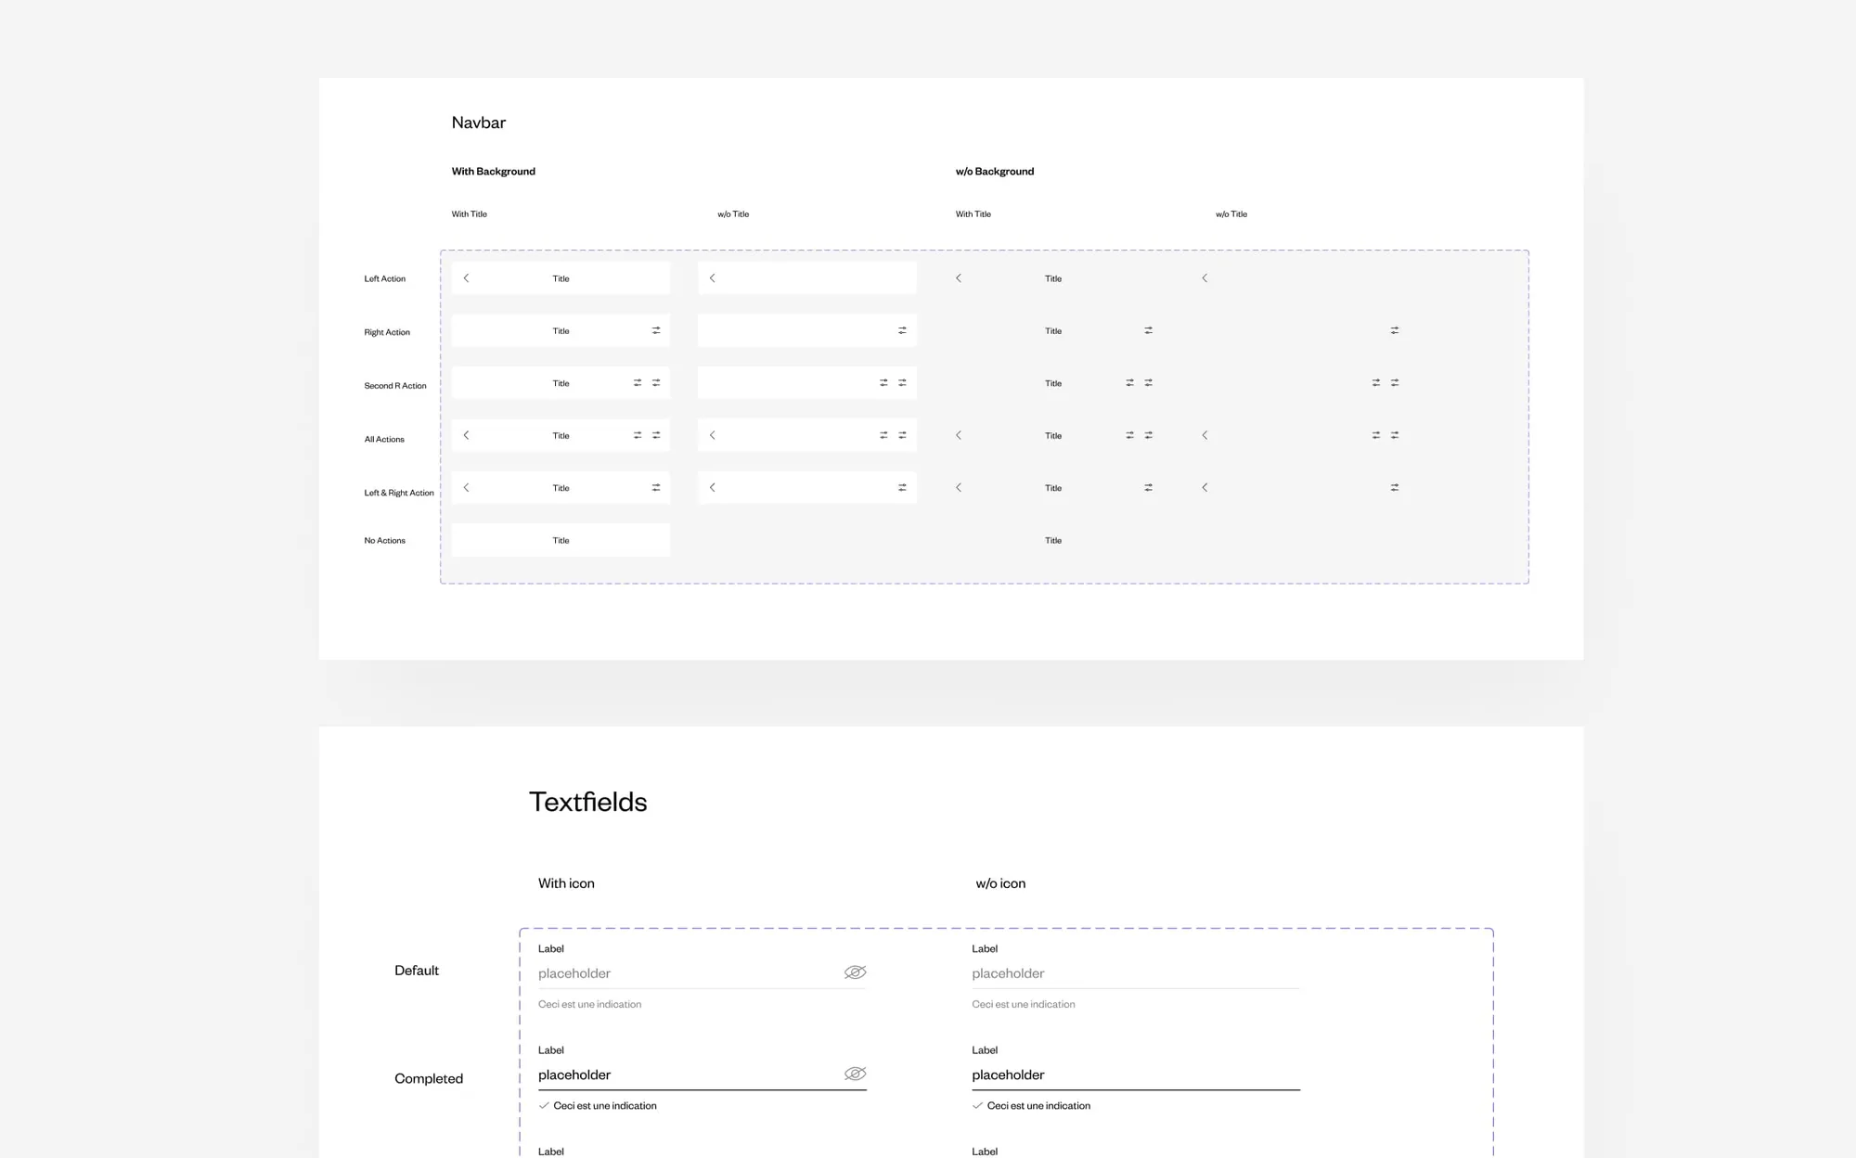Click filter icon in Right Action no-background titled navbar
The image size is (1856, 1158).
pyautogui.click(x=1148, y=330)
